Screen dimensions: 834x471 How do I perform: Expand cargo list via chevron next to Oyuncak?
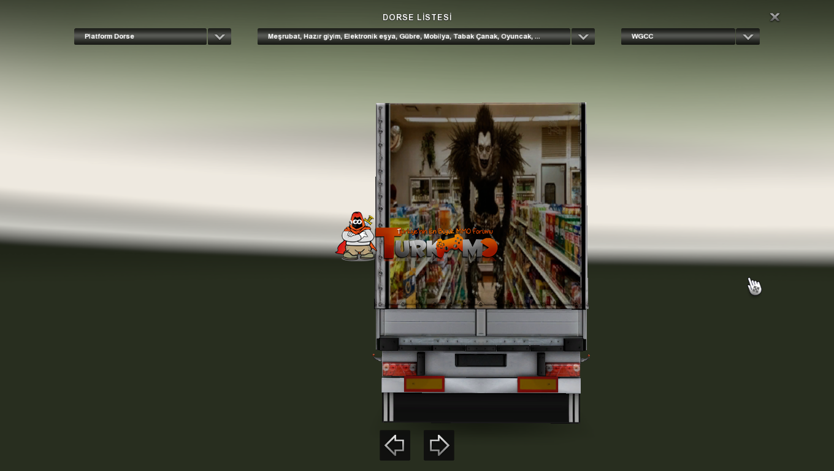[583, 37]
